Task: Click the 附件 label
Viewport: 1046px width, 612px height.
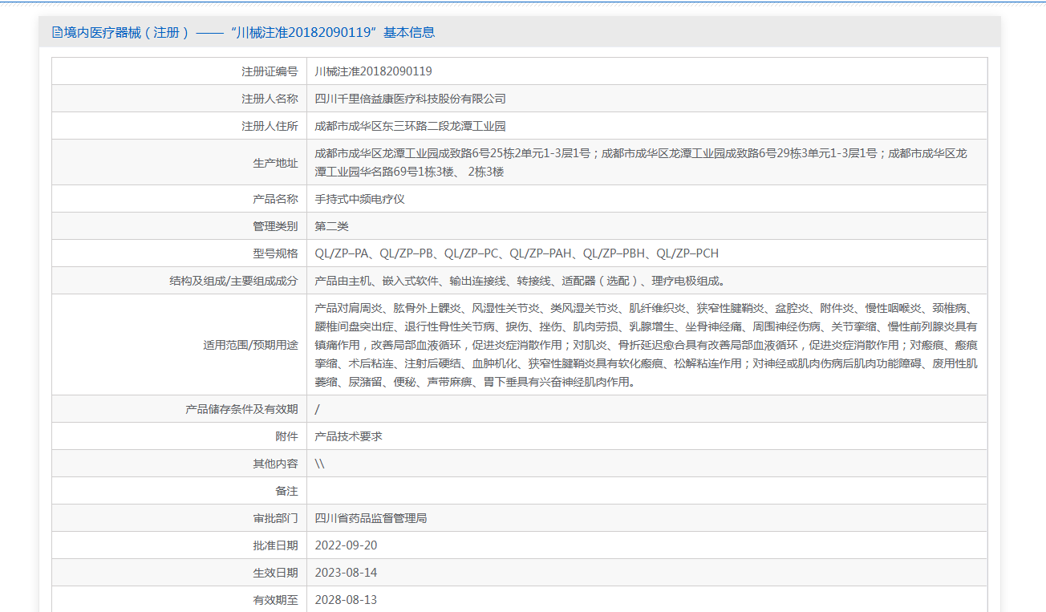Action: [286, 436]
